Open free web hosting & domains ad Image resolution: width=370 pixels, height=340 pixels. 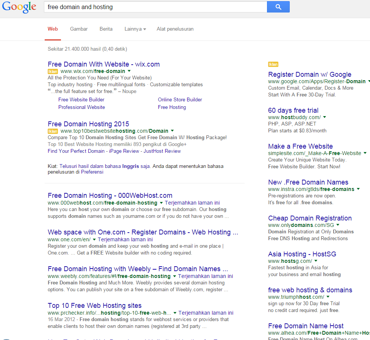pos(310,290)
